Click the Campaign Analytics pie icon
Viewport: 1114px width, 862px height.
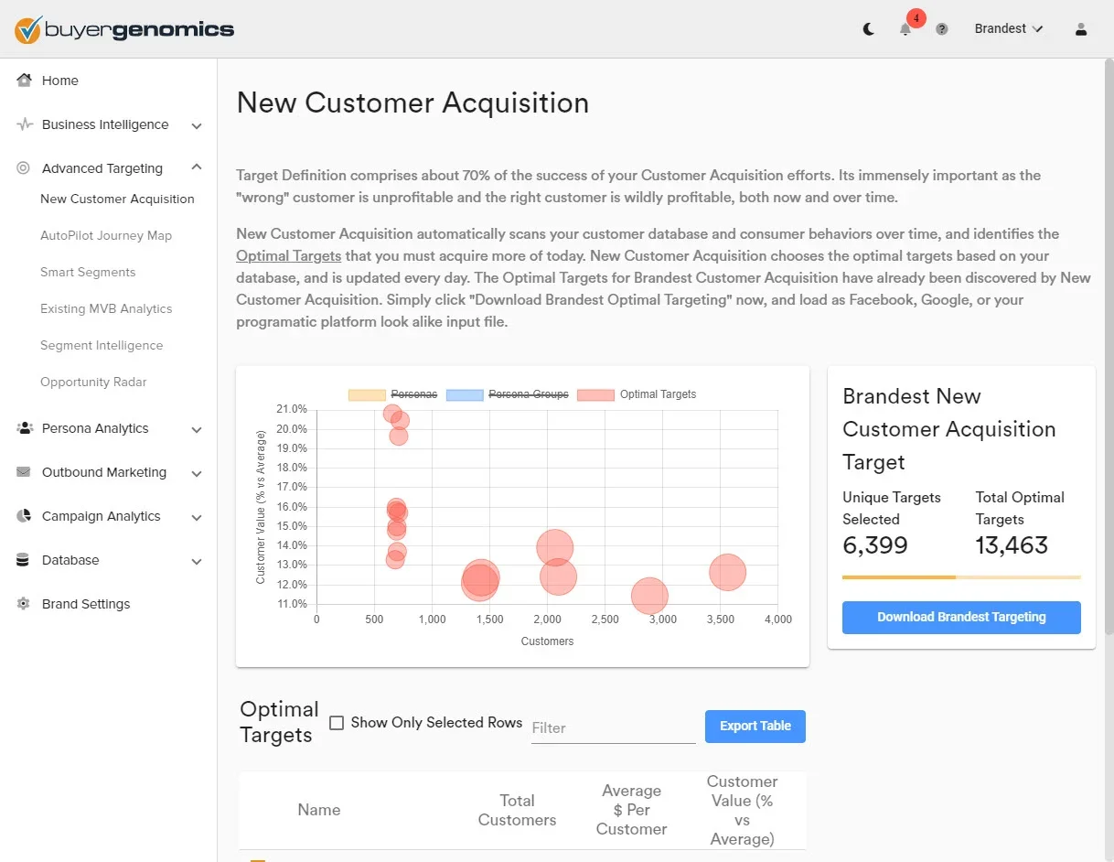click(24, 516)
